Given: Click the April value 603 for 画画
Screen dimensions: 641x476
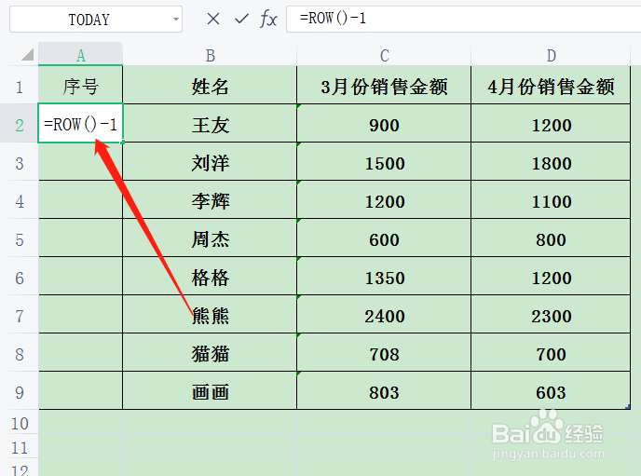Looking at the screenshot, I should pyautogui.click(x=551, y=392).
